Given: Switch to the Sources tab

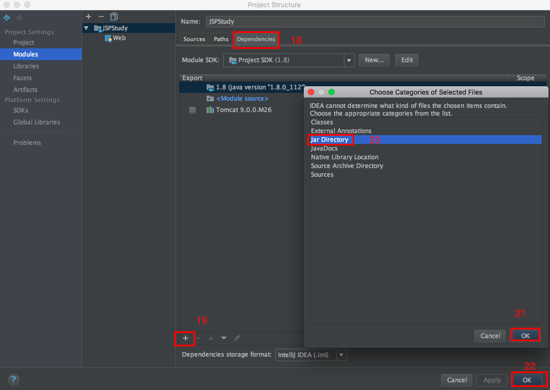Looking at the screenshot, I should pyautogui.click(x=194, y=39).
